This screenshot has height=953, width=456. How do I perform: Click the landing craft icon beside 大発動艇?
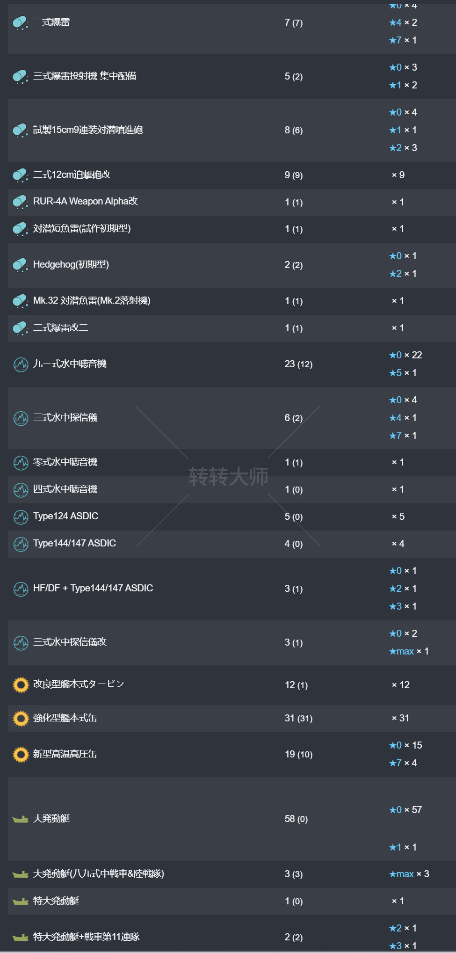click(x=21, y=819)
